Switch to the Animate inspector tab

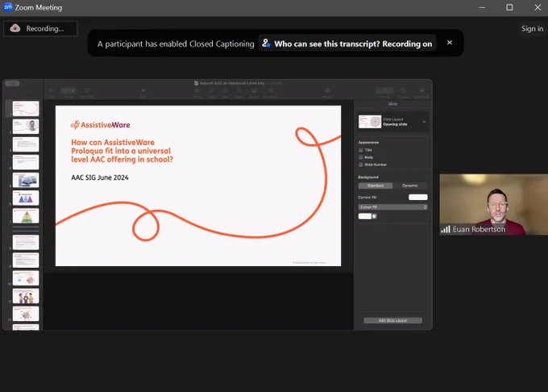pos(403,91)
